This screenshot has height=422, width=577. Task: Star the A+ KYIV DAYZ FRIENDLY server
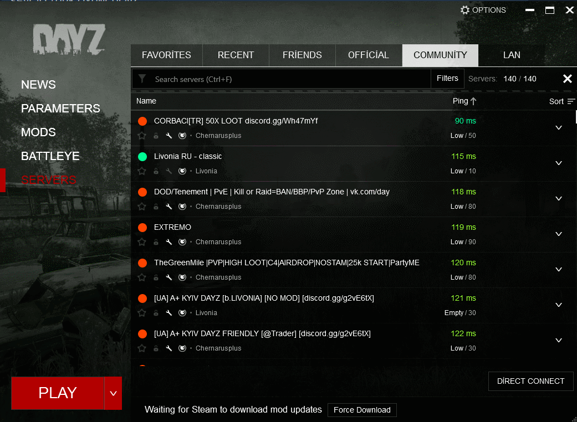coord(142,348)
